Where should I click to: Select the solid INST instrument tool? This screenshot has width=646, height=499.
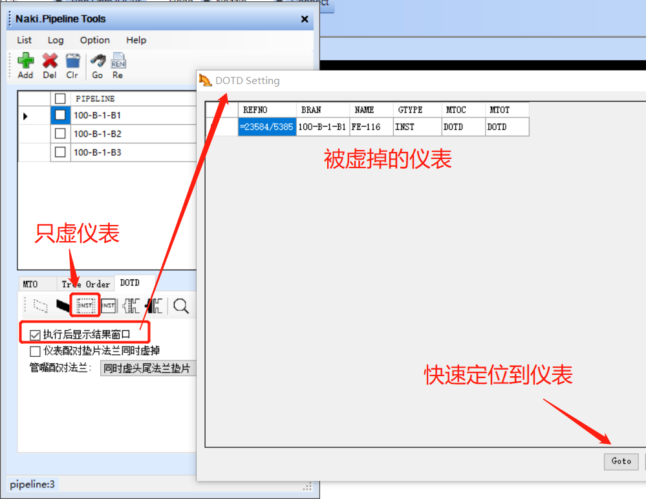click(x=107, y=305)
